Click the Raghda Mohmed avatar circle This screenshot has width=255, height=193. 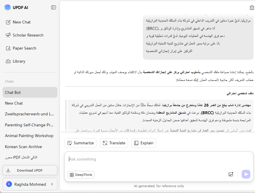[9, 184]
